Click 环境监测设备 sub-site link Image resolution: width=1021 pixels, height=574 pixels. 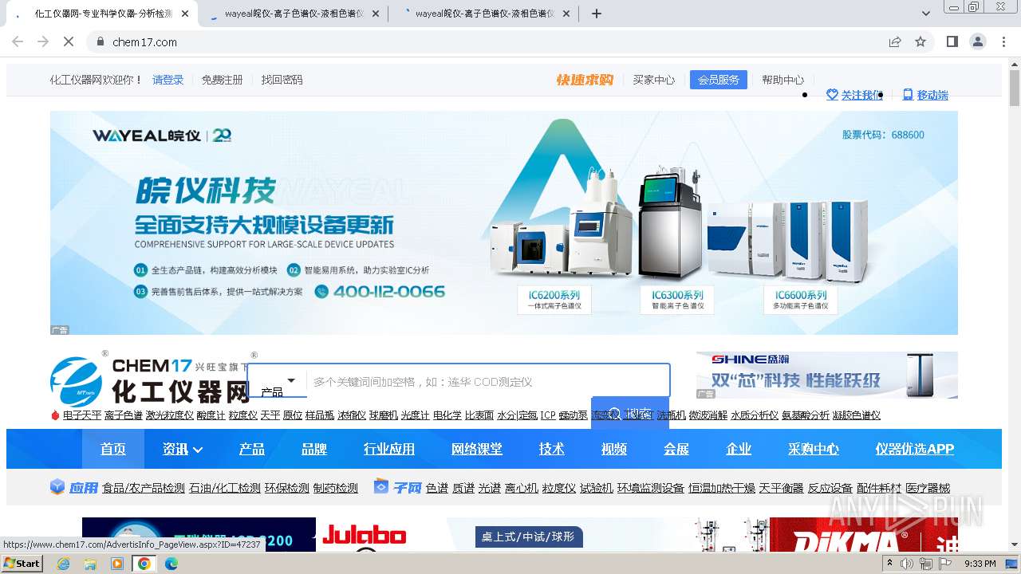[651, 488]
